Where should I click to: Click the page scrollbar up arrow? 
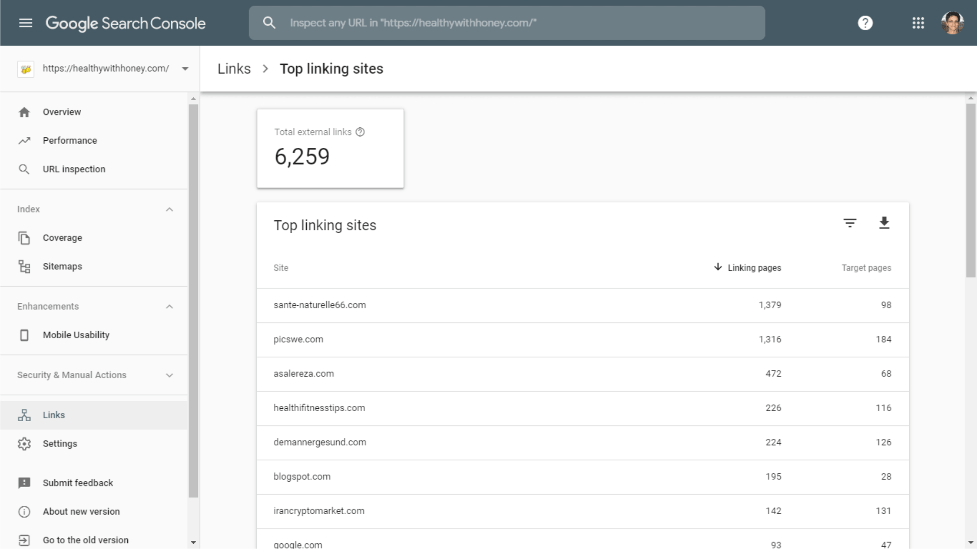pos(971,98)
